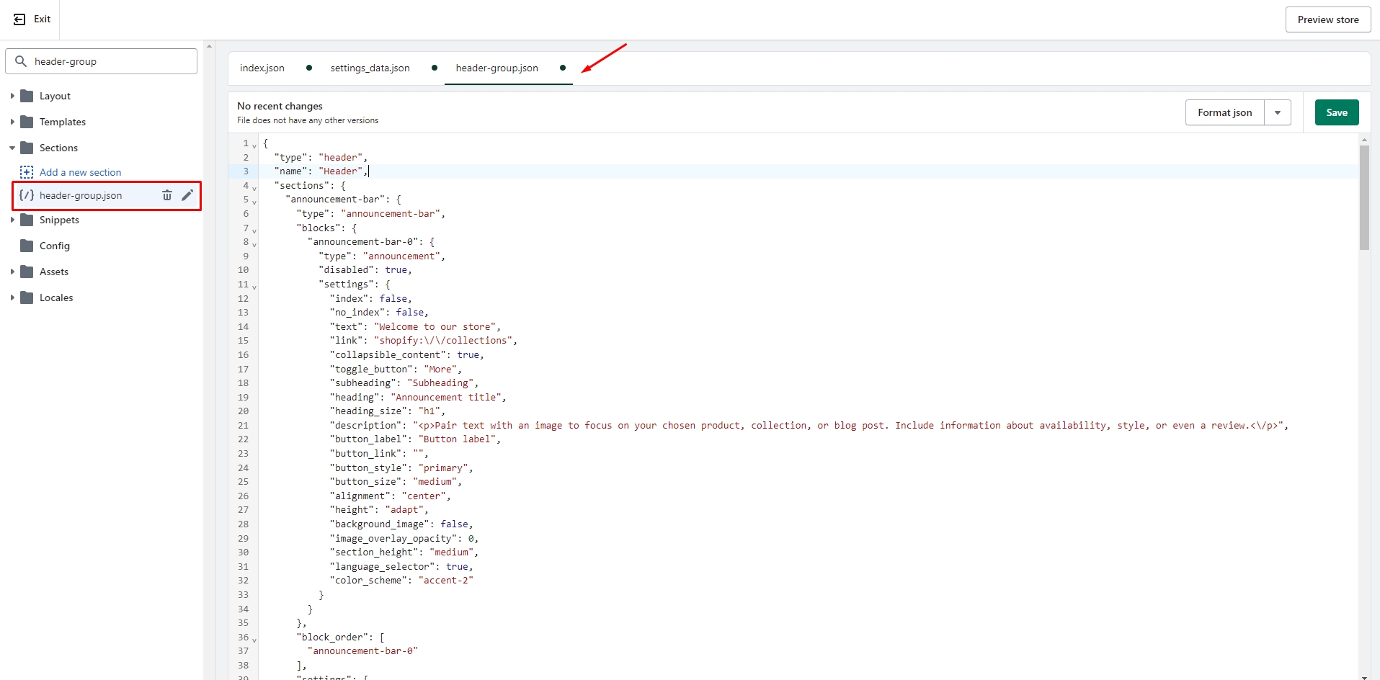Screen dimensions: 1380x680
Task: Close the header-group.json tab via its dot
Action: point(563,68)
